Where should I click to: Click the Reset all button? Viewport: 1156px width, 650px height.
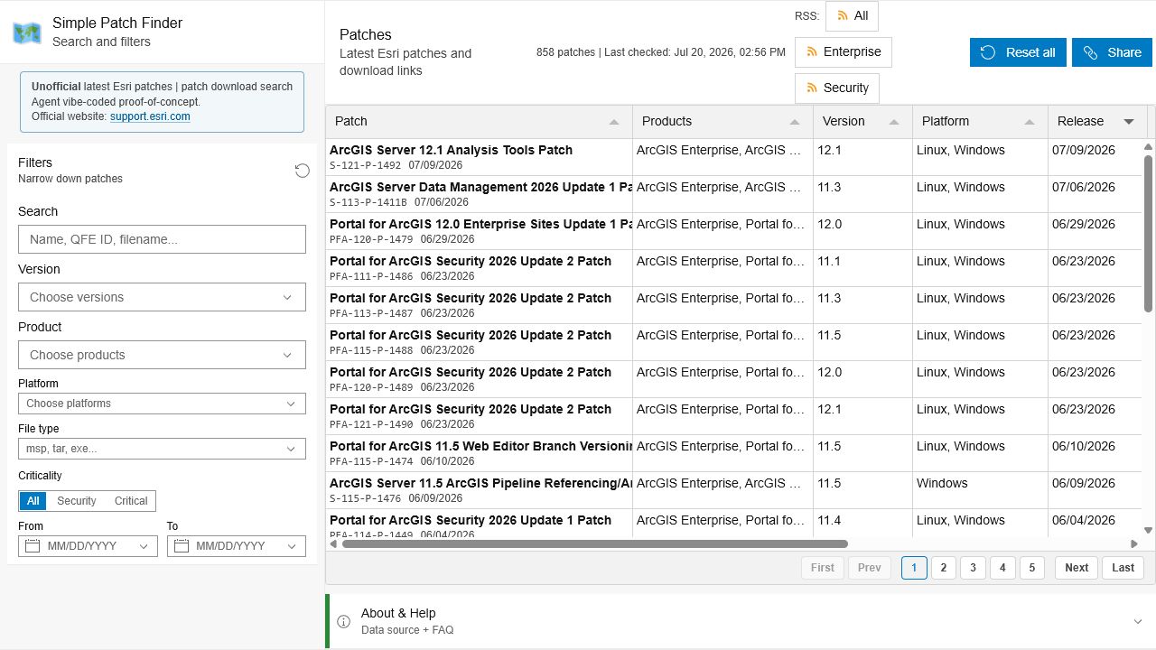1018,52
